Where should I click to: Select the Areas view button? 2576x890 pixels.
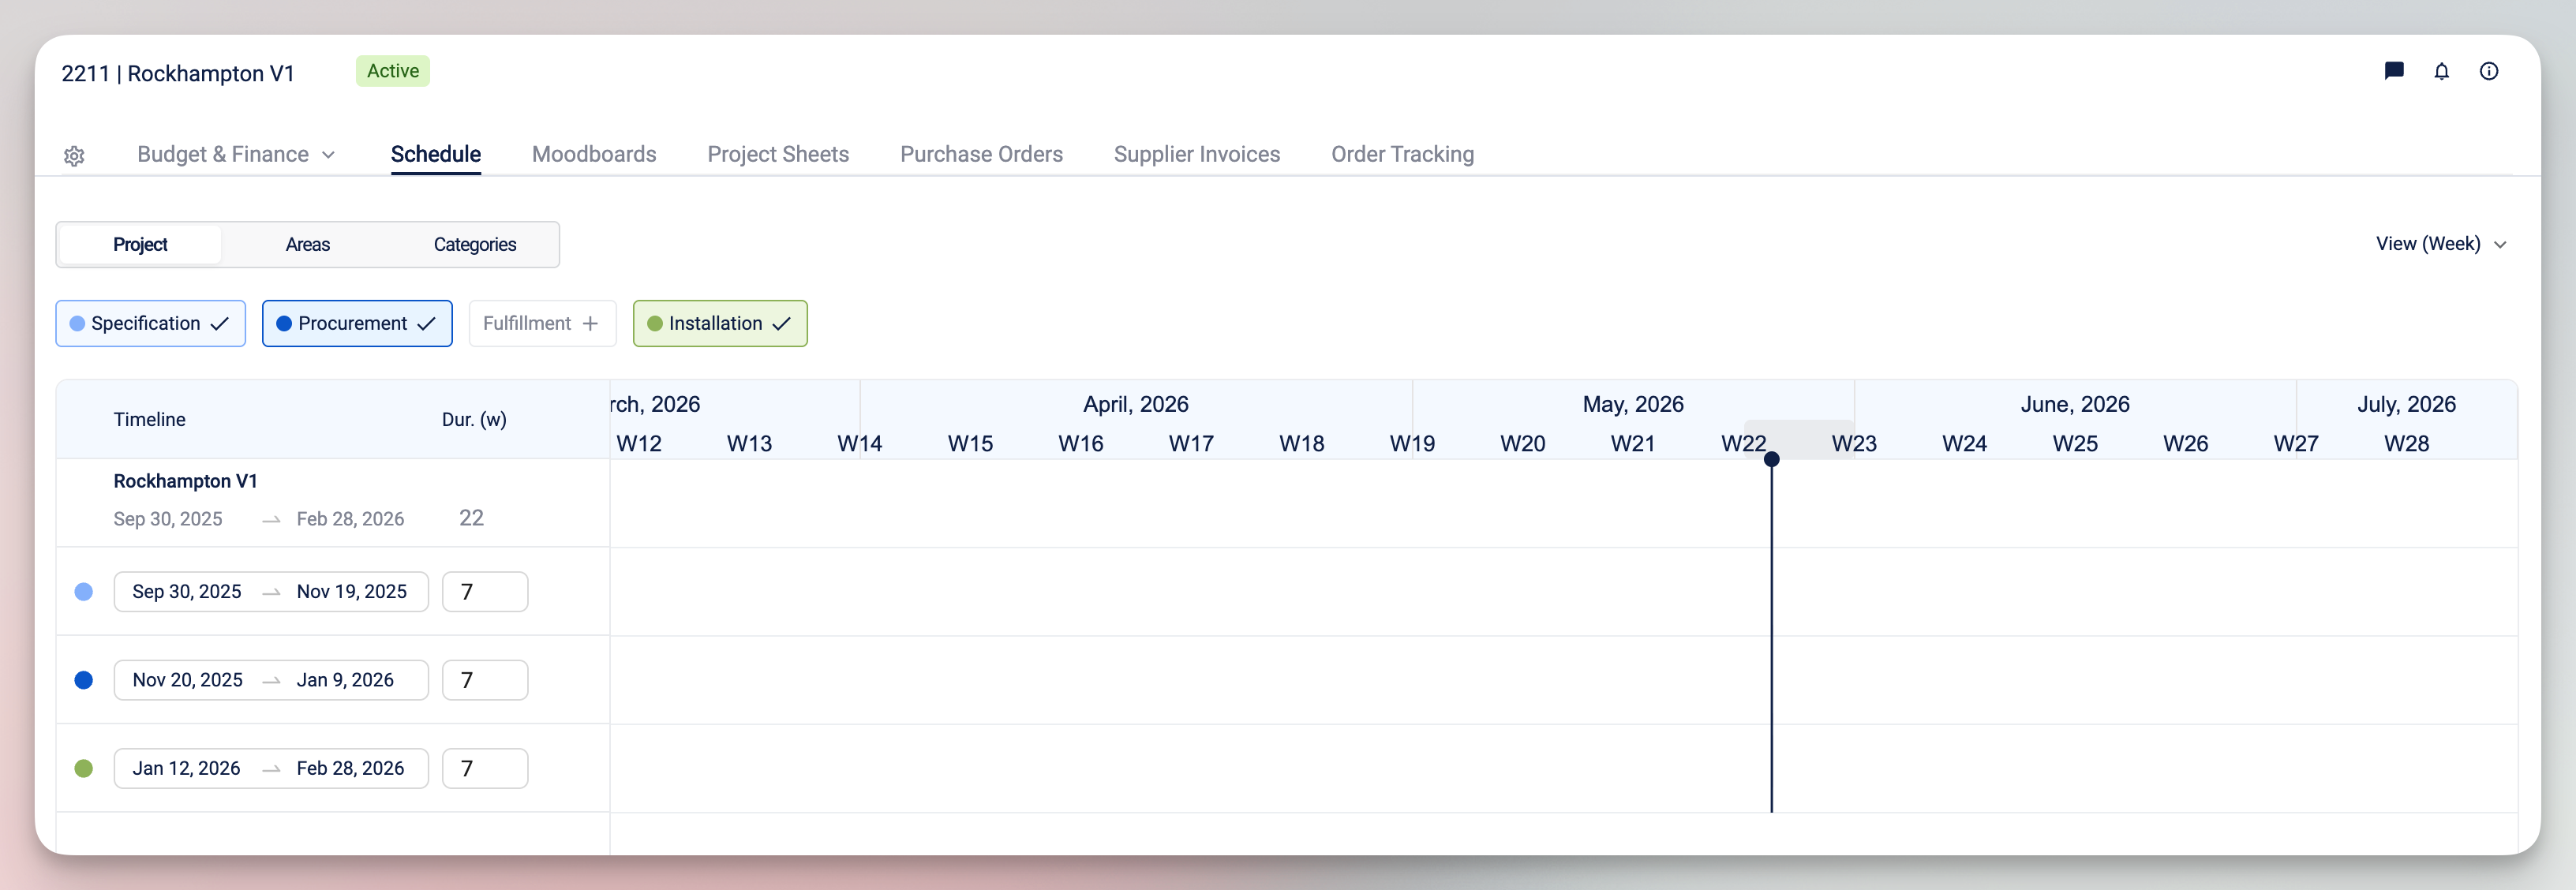click(x=307, y=244)
